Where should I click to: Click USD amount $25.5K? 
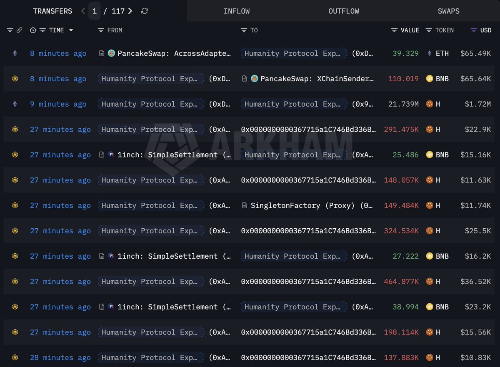pyautogui.click(x=478, y=231)
